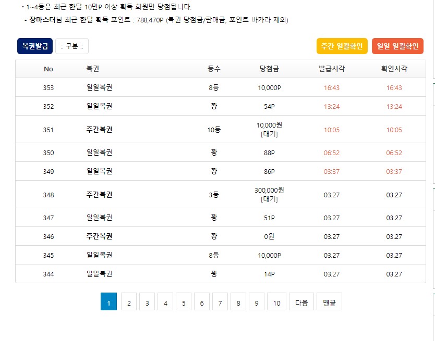Click 16:43 in the 발급시각 column

click(x=332, y=88)
